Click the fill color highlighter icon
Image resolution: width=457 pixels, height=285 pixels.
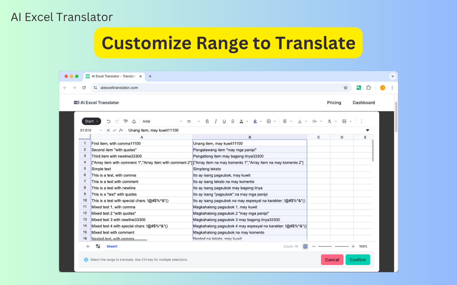(255, 121)
